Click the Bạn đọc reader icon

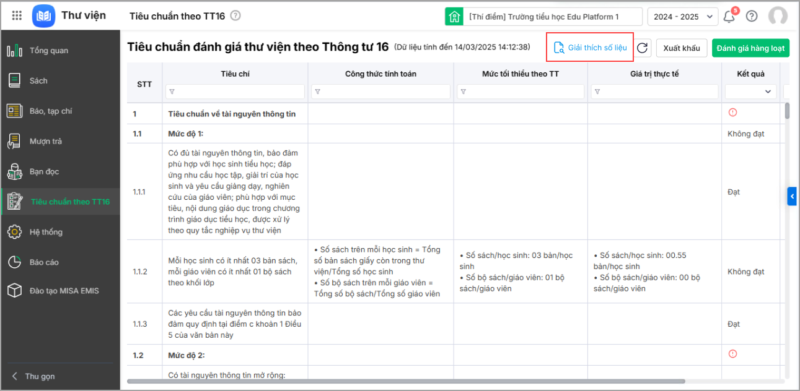[x=14, y=171]
